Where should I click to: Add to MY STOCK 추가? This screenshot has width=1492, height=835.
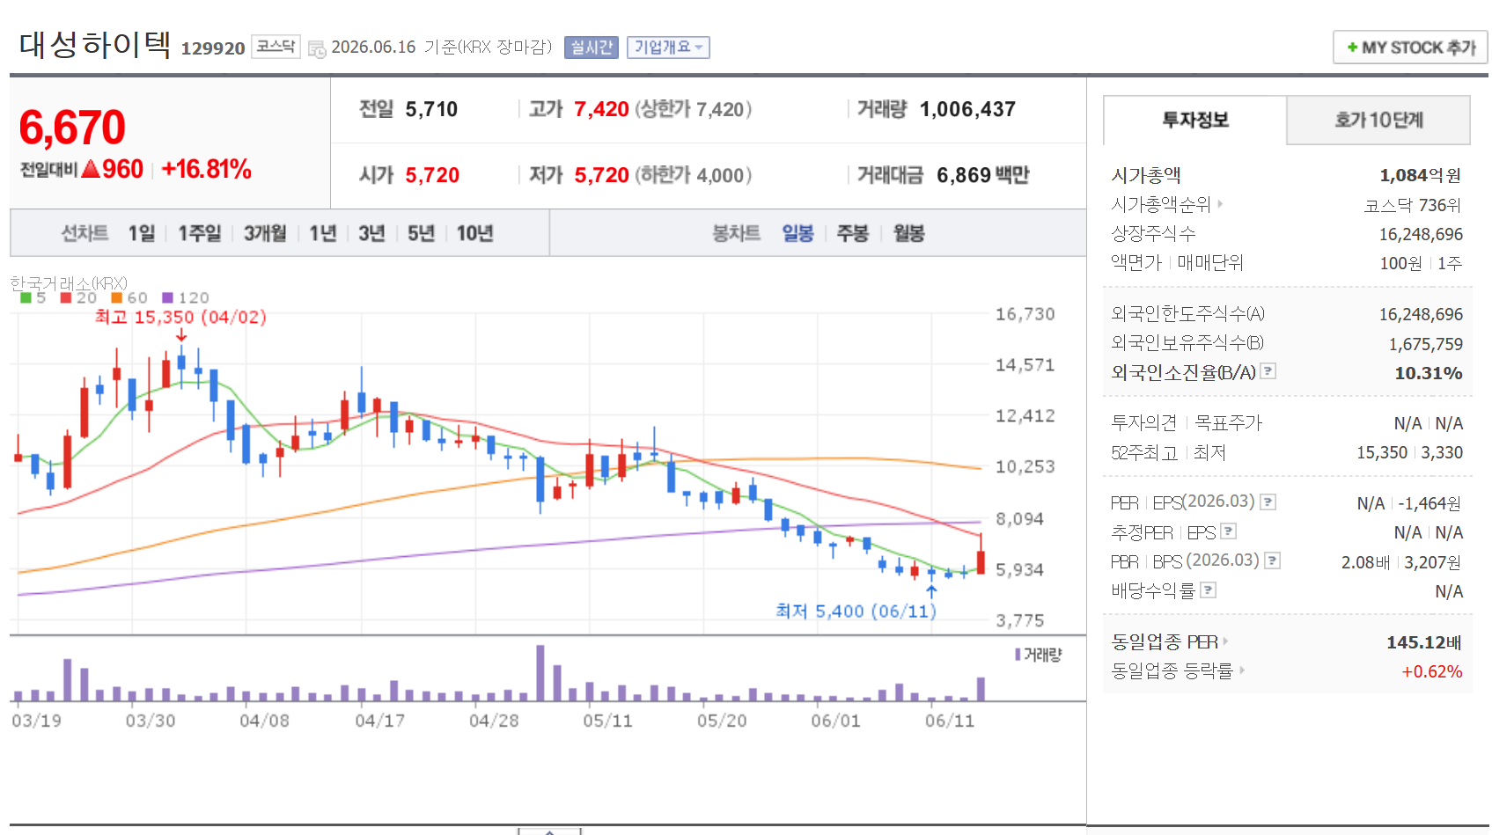coord(1410,48)
